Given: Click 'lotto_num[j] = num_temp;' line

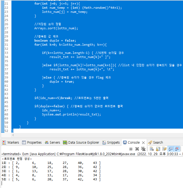Looking at the screenshot, I should pos(65,12).
